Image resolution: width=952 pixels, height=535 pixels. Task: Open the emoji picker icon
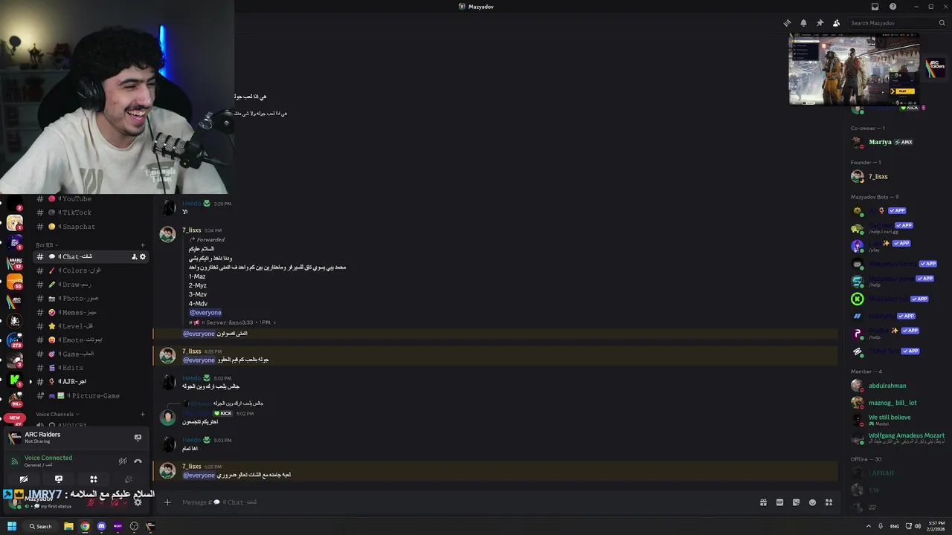[x=812, y=502]
